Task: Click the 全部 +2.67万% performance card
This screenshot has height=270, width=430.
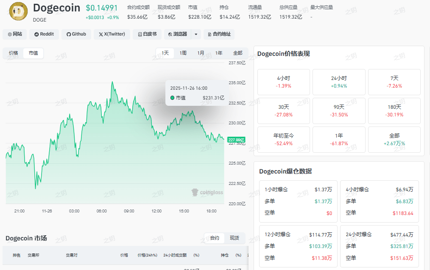Action: point(394,140)
